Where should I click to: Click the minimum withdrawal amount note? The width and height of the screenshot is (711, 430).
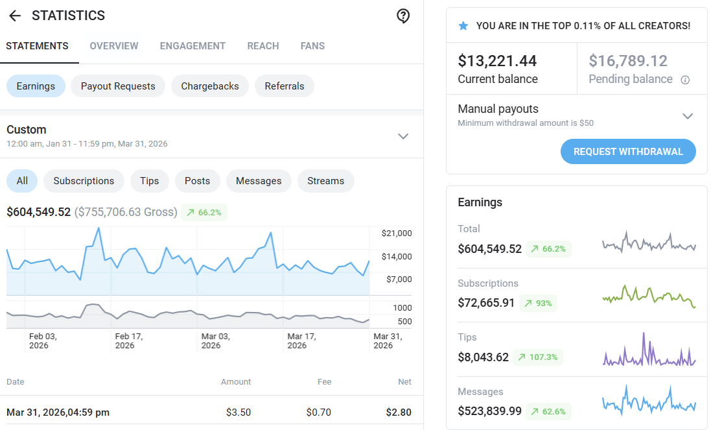pos(526,123)
